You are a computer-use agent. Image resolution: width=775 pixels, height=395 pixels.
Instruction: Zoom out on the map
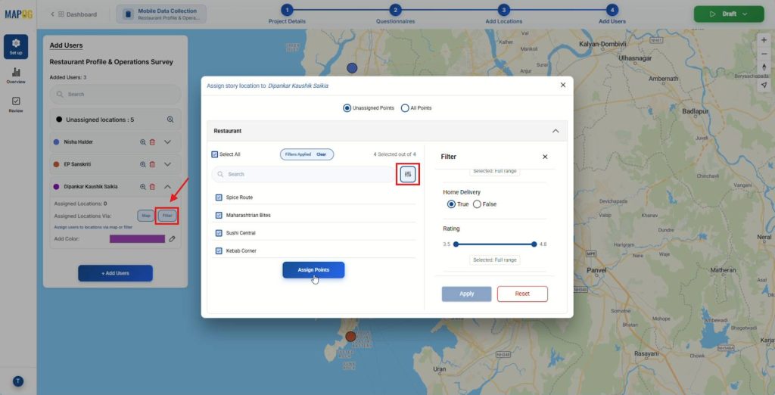coord(764,54)
